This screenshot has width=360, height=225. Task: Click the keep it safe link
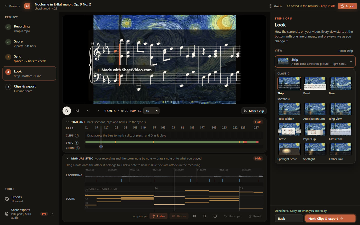click(x=328, y=6)
